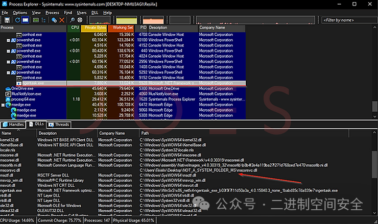Screen dimensions: 378x224
Task: Sort processes by Private Bytes column header
Action: click(94, 28)
